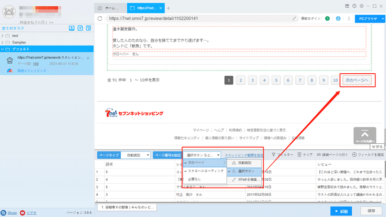Expand the Samples folder
The image size is (386, 217).
click(x=2, y=42)
